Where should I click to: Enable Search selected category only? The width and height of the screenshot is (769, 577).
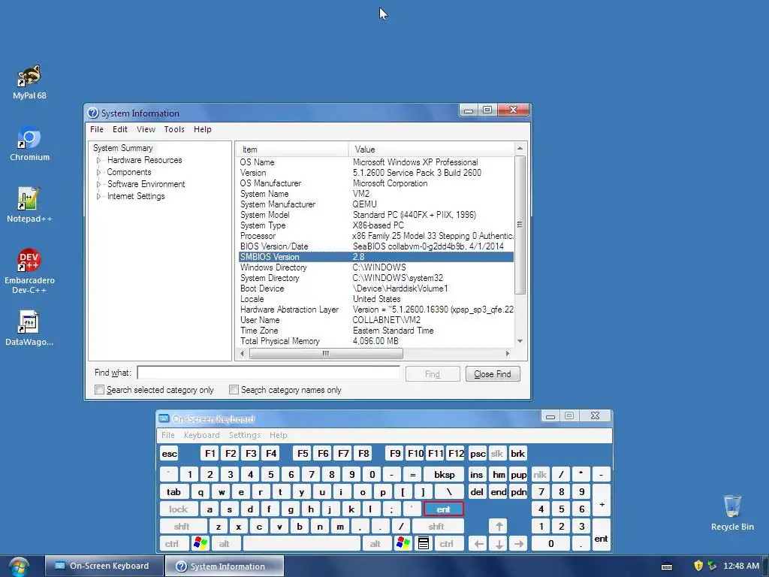100,390
